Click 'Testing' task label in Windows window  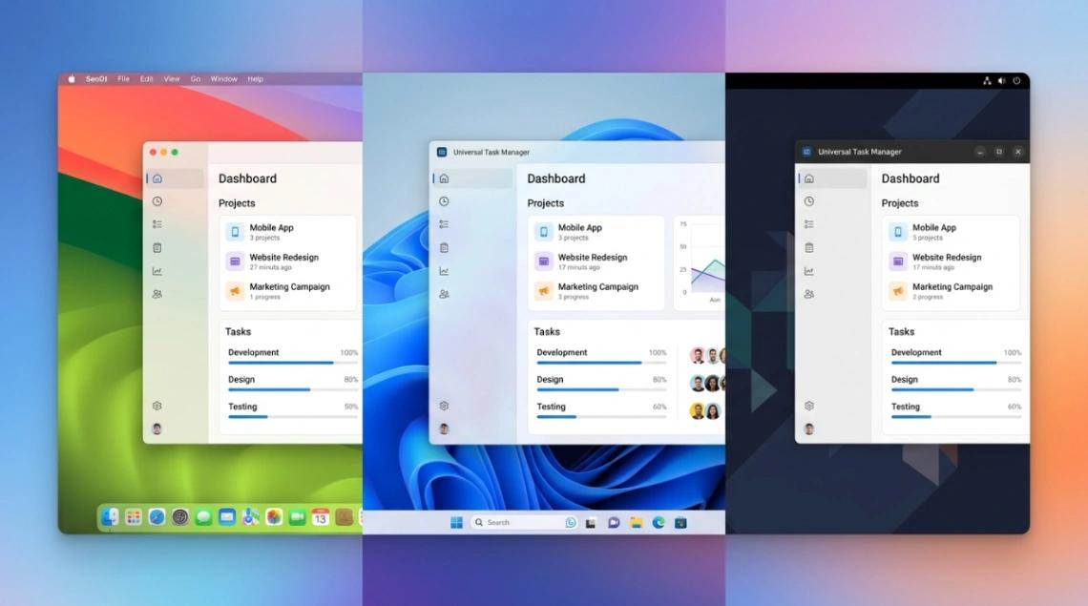pos(551,407)
